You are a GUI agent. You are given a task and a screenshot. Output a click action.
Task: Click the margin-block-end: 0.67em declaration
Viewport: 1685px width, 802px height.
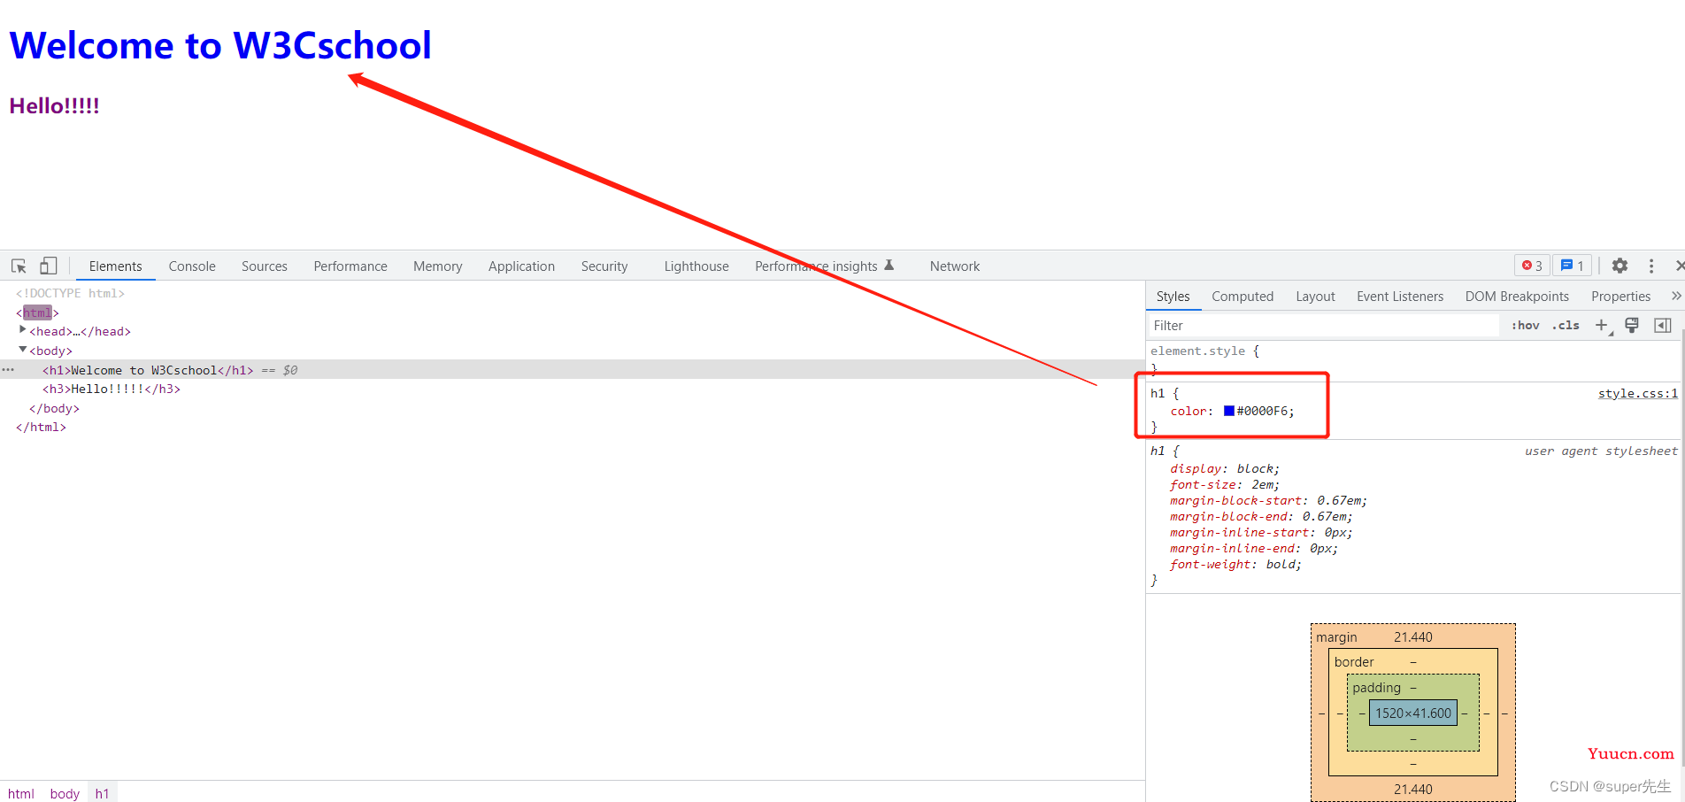[x=1261, y=516]
